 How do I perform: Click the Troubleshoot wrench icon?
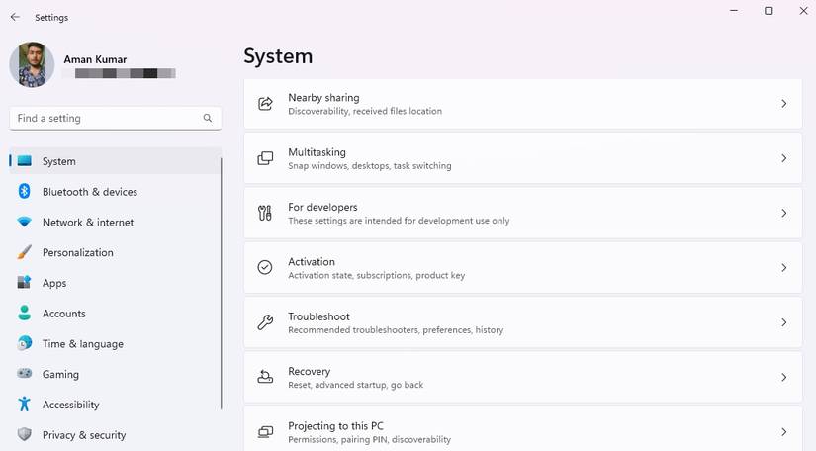click(265, 322)
